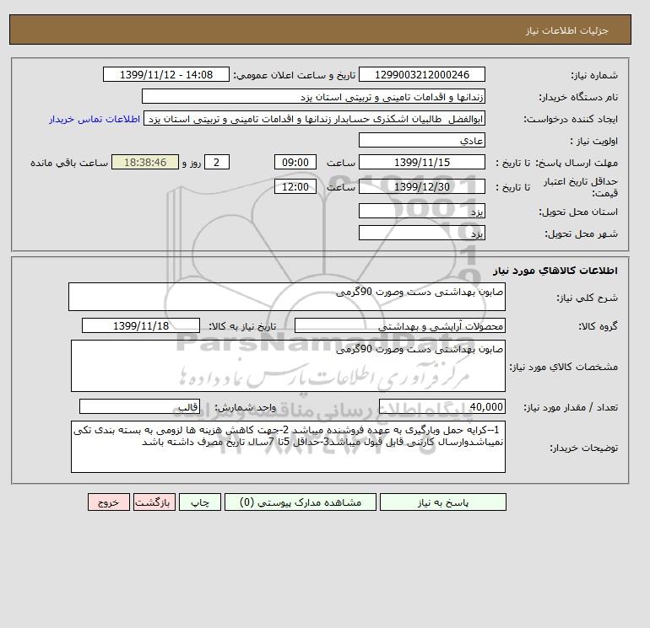
Task: Click the پاسخ به نیاز button
Action: click(442, 502)
